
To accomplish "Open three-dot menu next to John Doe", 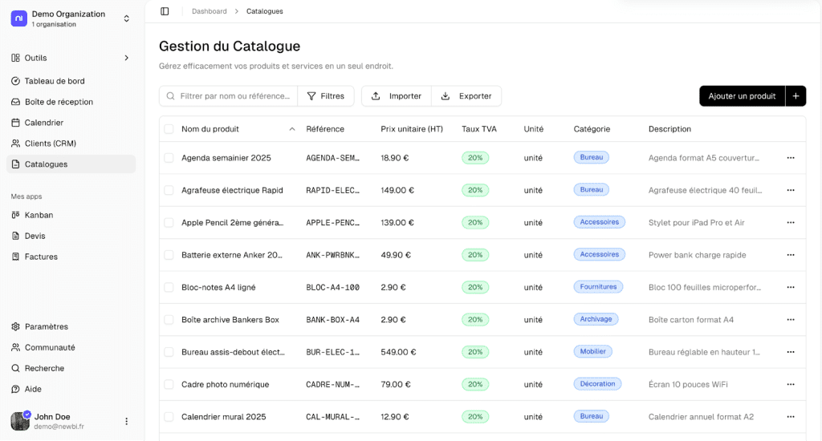I will tap(126, 421).
